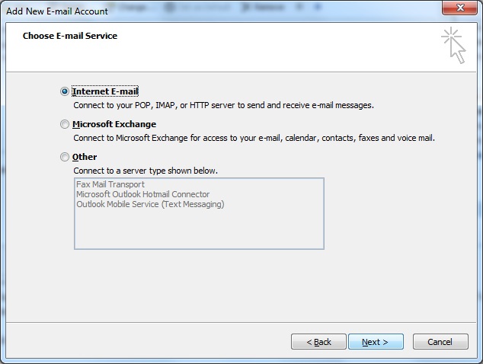Click 'Connect to a server type shown below' text
The image size is (483, 364).
(x=146, y=171)
